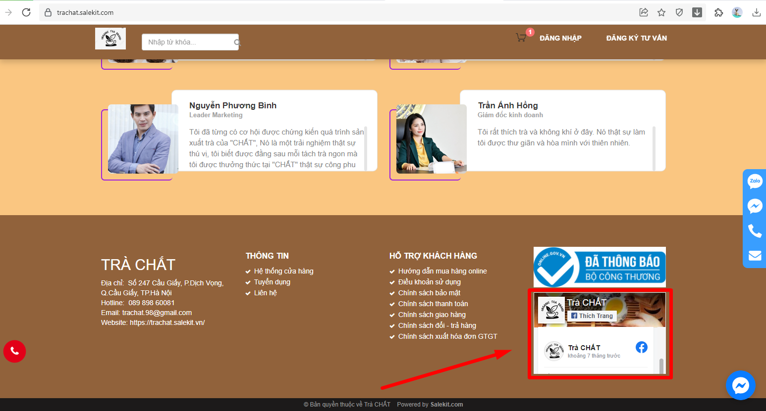This screenshot has width=766, height=411.
Task: Type in the Nhập từ khóa search field
Action: [187, 42]
